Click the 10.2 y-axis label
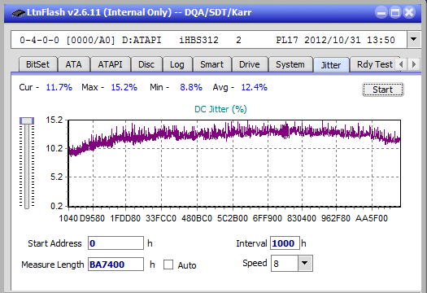 pos(54,149)
